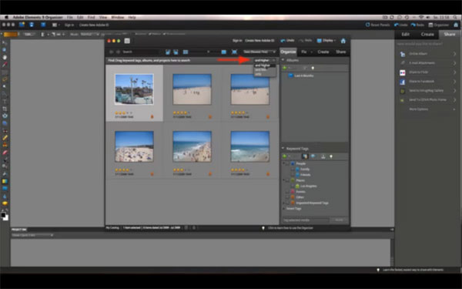Open the Online Album share option
Viewport: 462px width, 289px height.
point(427,54)
